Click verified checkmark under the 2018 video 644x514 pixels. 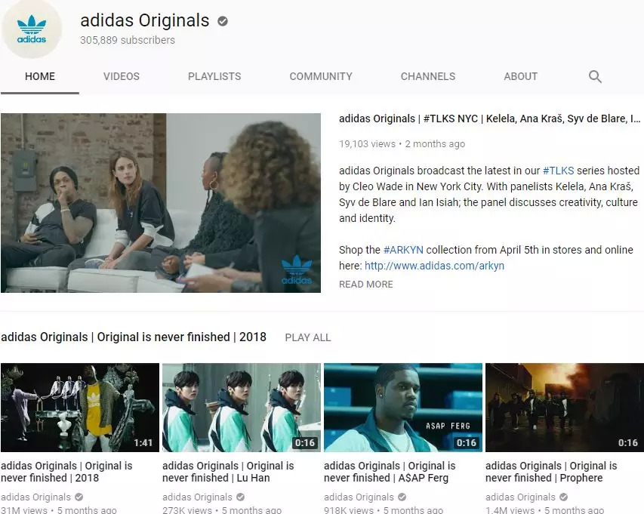(79, 497)
